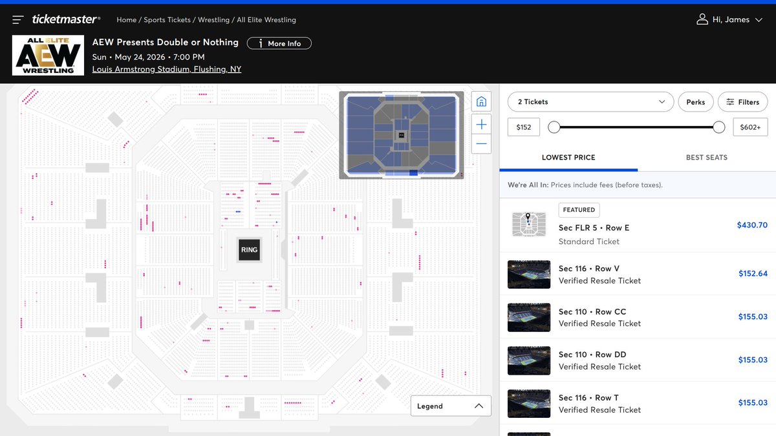Select Sec 110 Row CC listing text
The image size is (776, 436).
pos(592,311)
